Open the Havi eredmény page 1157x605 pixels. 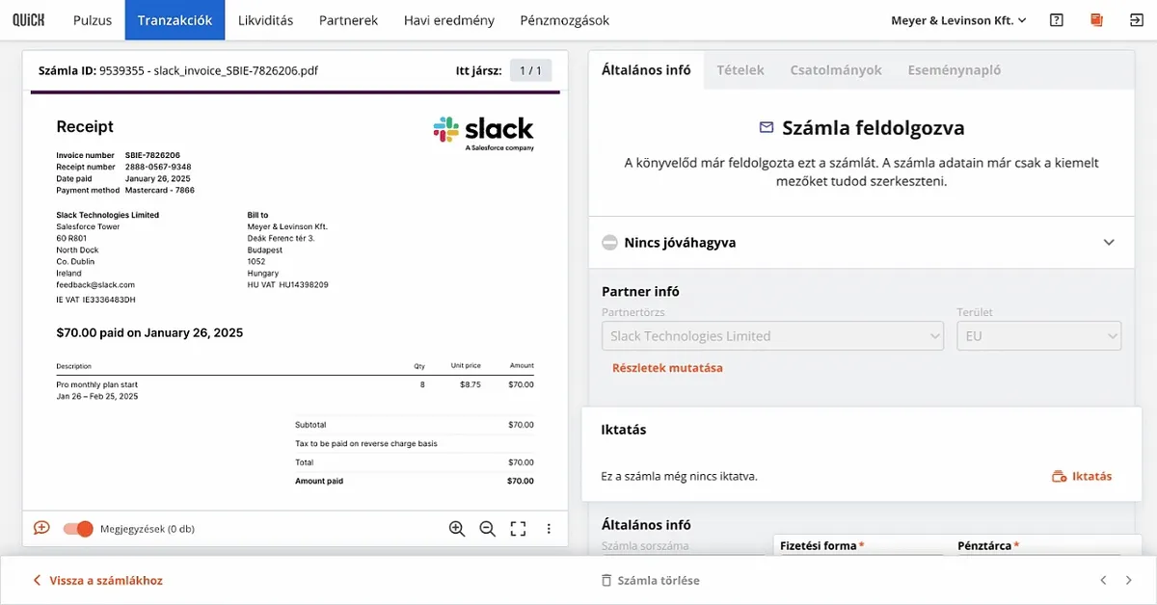tap(449, 20)
